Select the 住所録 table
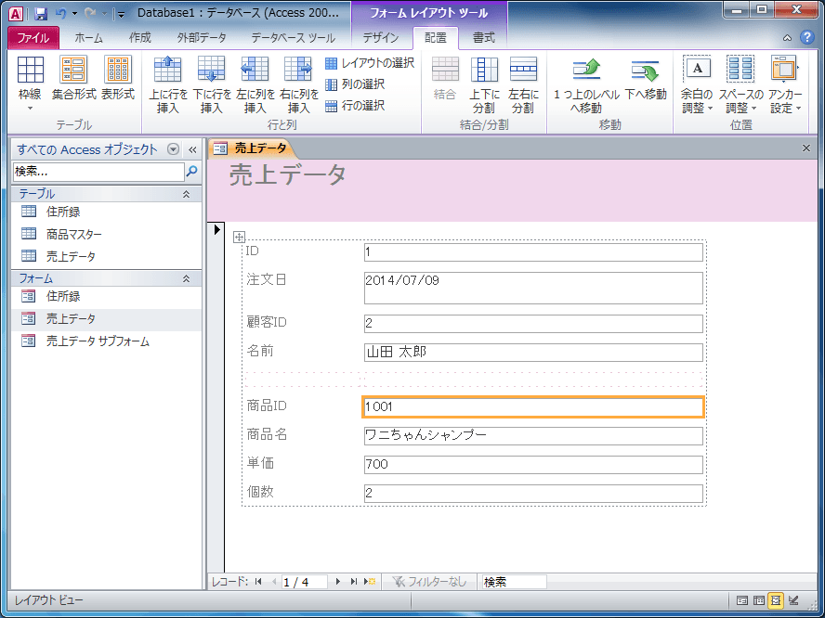825x618 pixels. (x=106, y=212)
